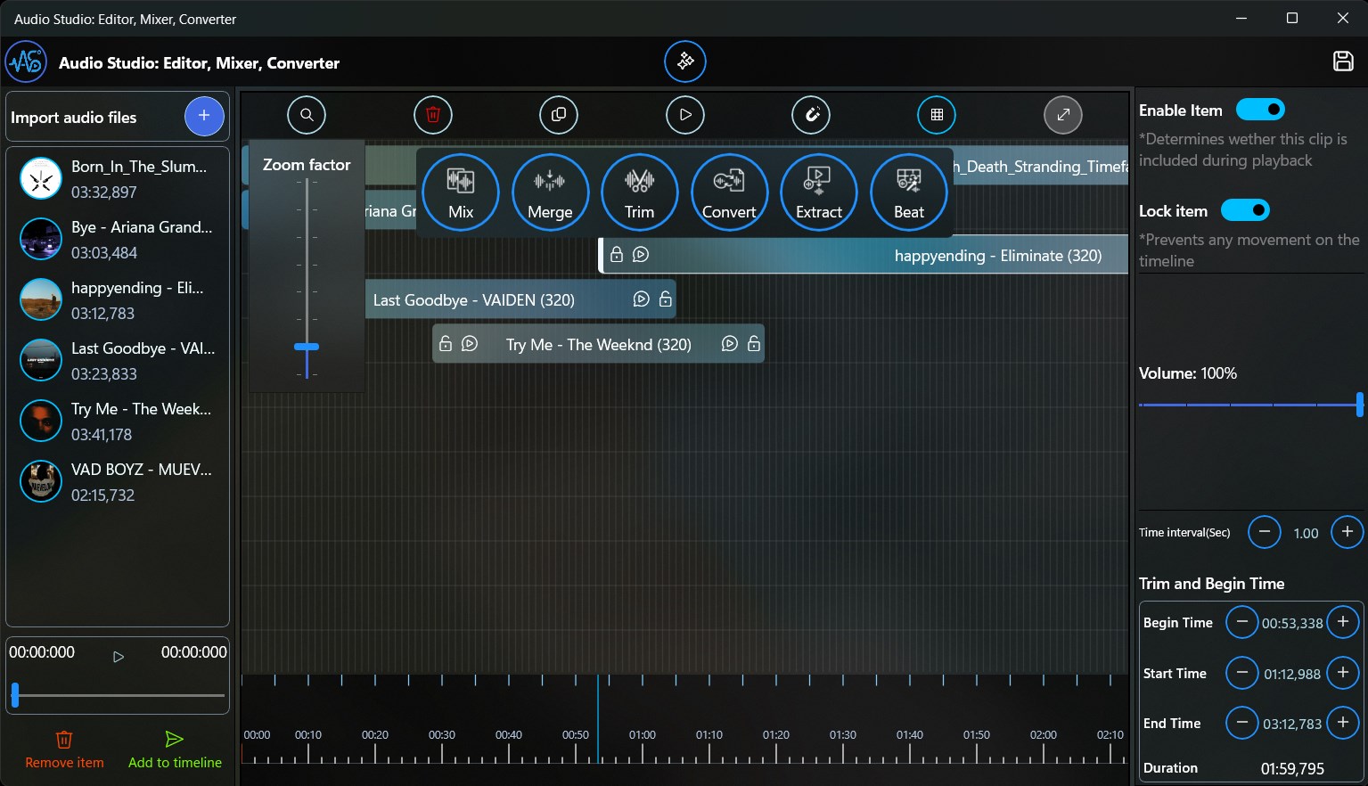
Task: Open the Convert tool
Action: [729, 192]
